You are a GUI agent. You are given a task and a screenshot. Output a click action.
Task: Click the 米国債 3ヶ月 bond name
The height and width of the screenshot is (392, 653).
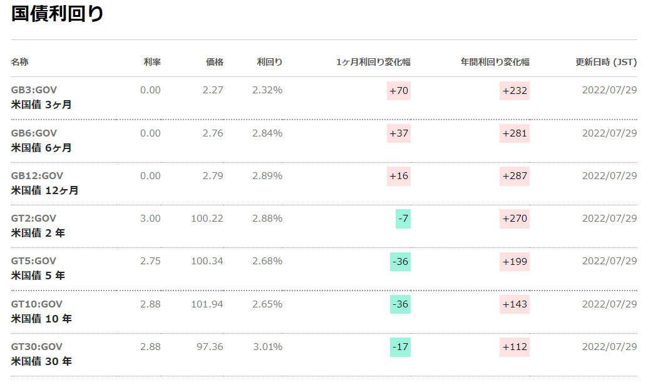tap(41, 105)
